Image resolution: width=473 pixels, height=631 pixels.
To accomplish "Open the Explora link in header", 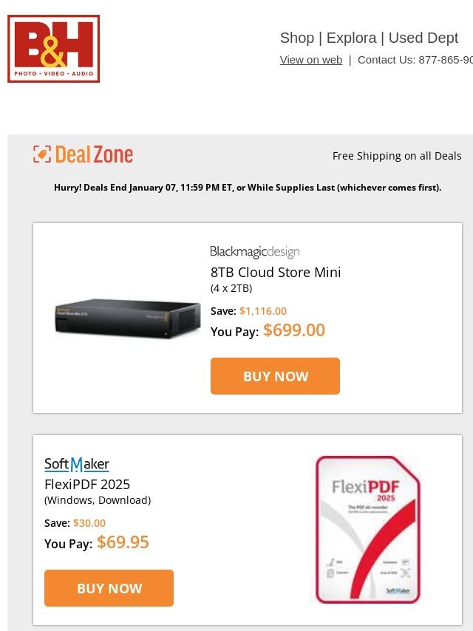I will click(x=351, y=38).
